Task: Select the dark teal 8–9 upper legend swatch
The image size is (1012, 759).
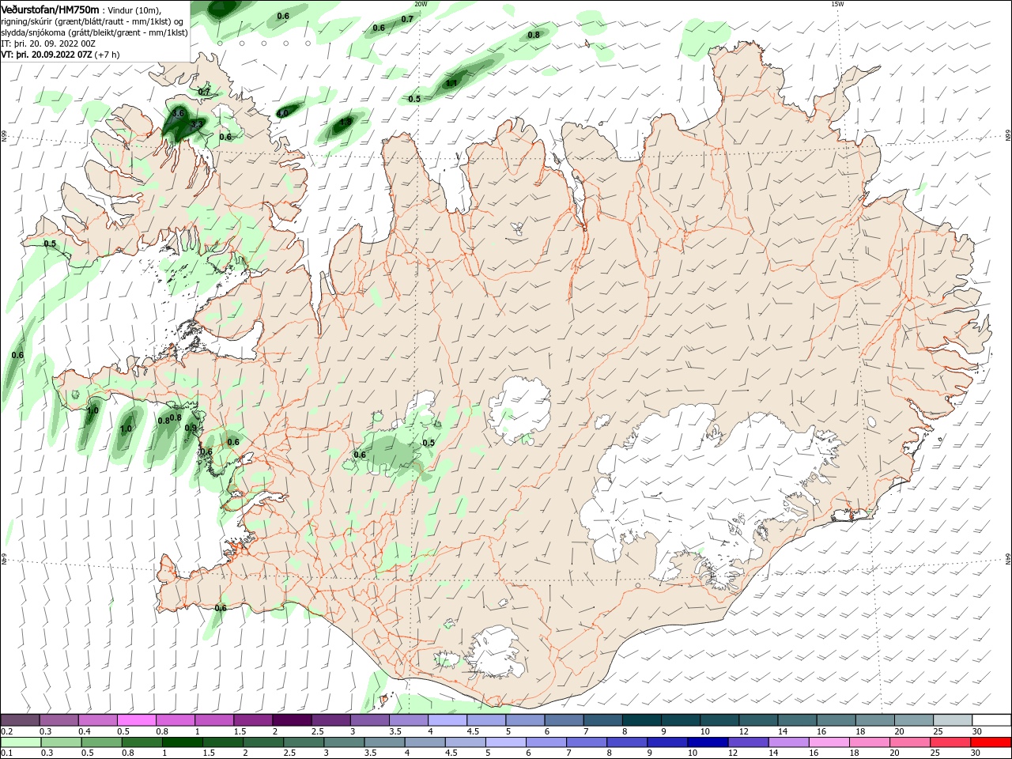Action: tap(640, 720)
